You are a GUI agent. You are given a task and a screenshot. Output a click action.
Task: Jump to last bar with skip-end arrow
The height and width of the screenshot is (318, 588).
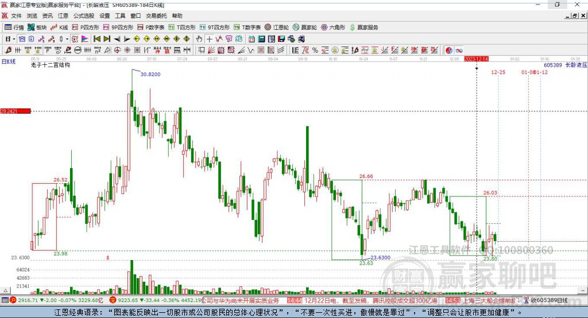click(x=107, y=39)
